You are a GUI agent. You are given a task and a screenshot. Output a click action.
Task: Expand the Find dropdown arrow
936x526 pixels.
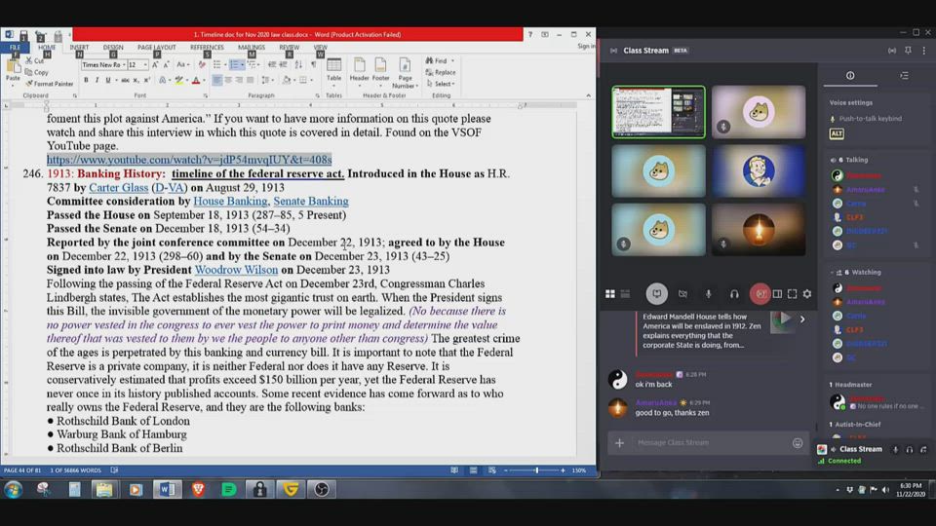(452, 60)
